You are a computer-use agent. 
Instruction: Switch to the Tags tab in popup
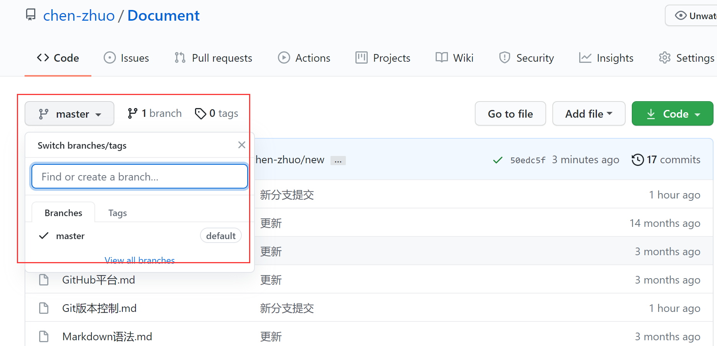coord(117,213)
